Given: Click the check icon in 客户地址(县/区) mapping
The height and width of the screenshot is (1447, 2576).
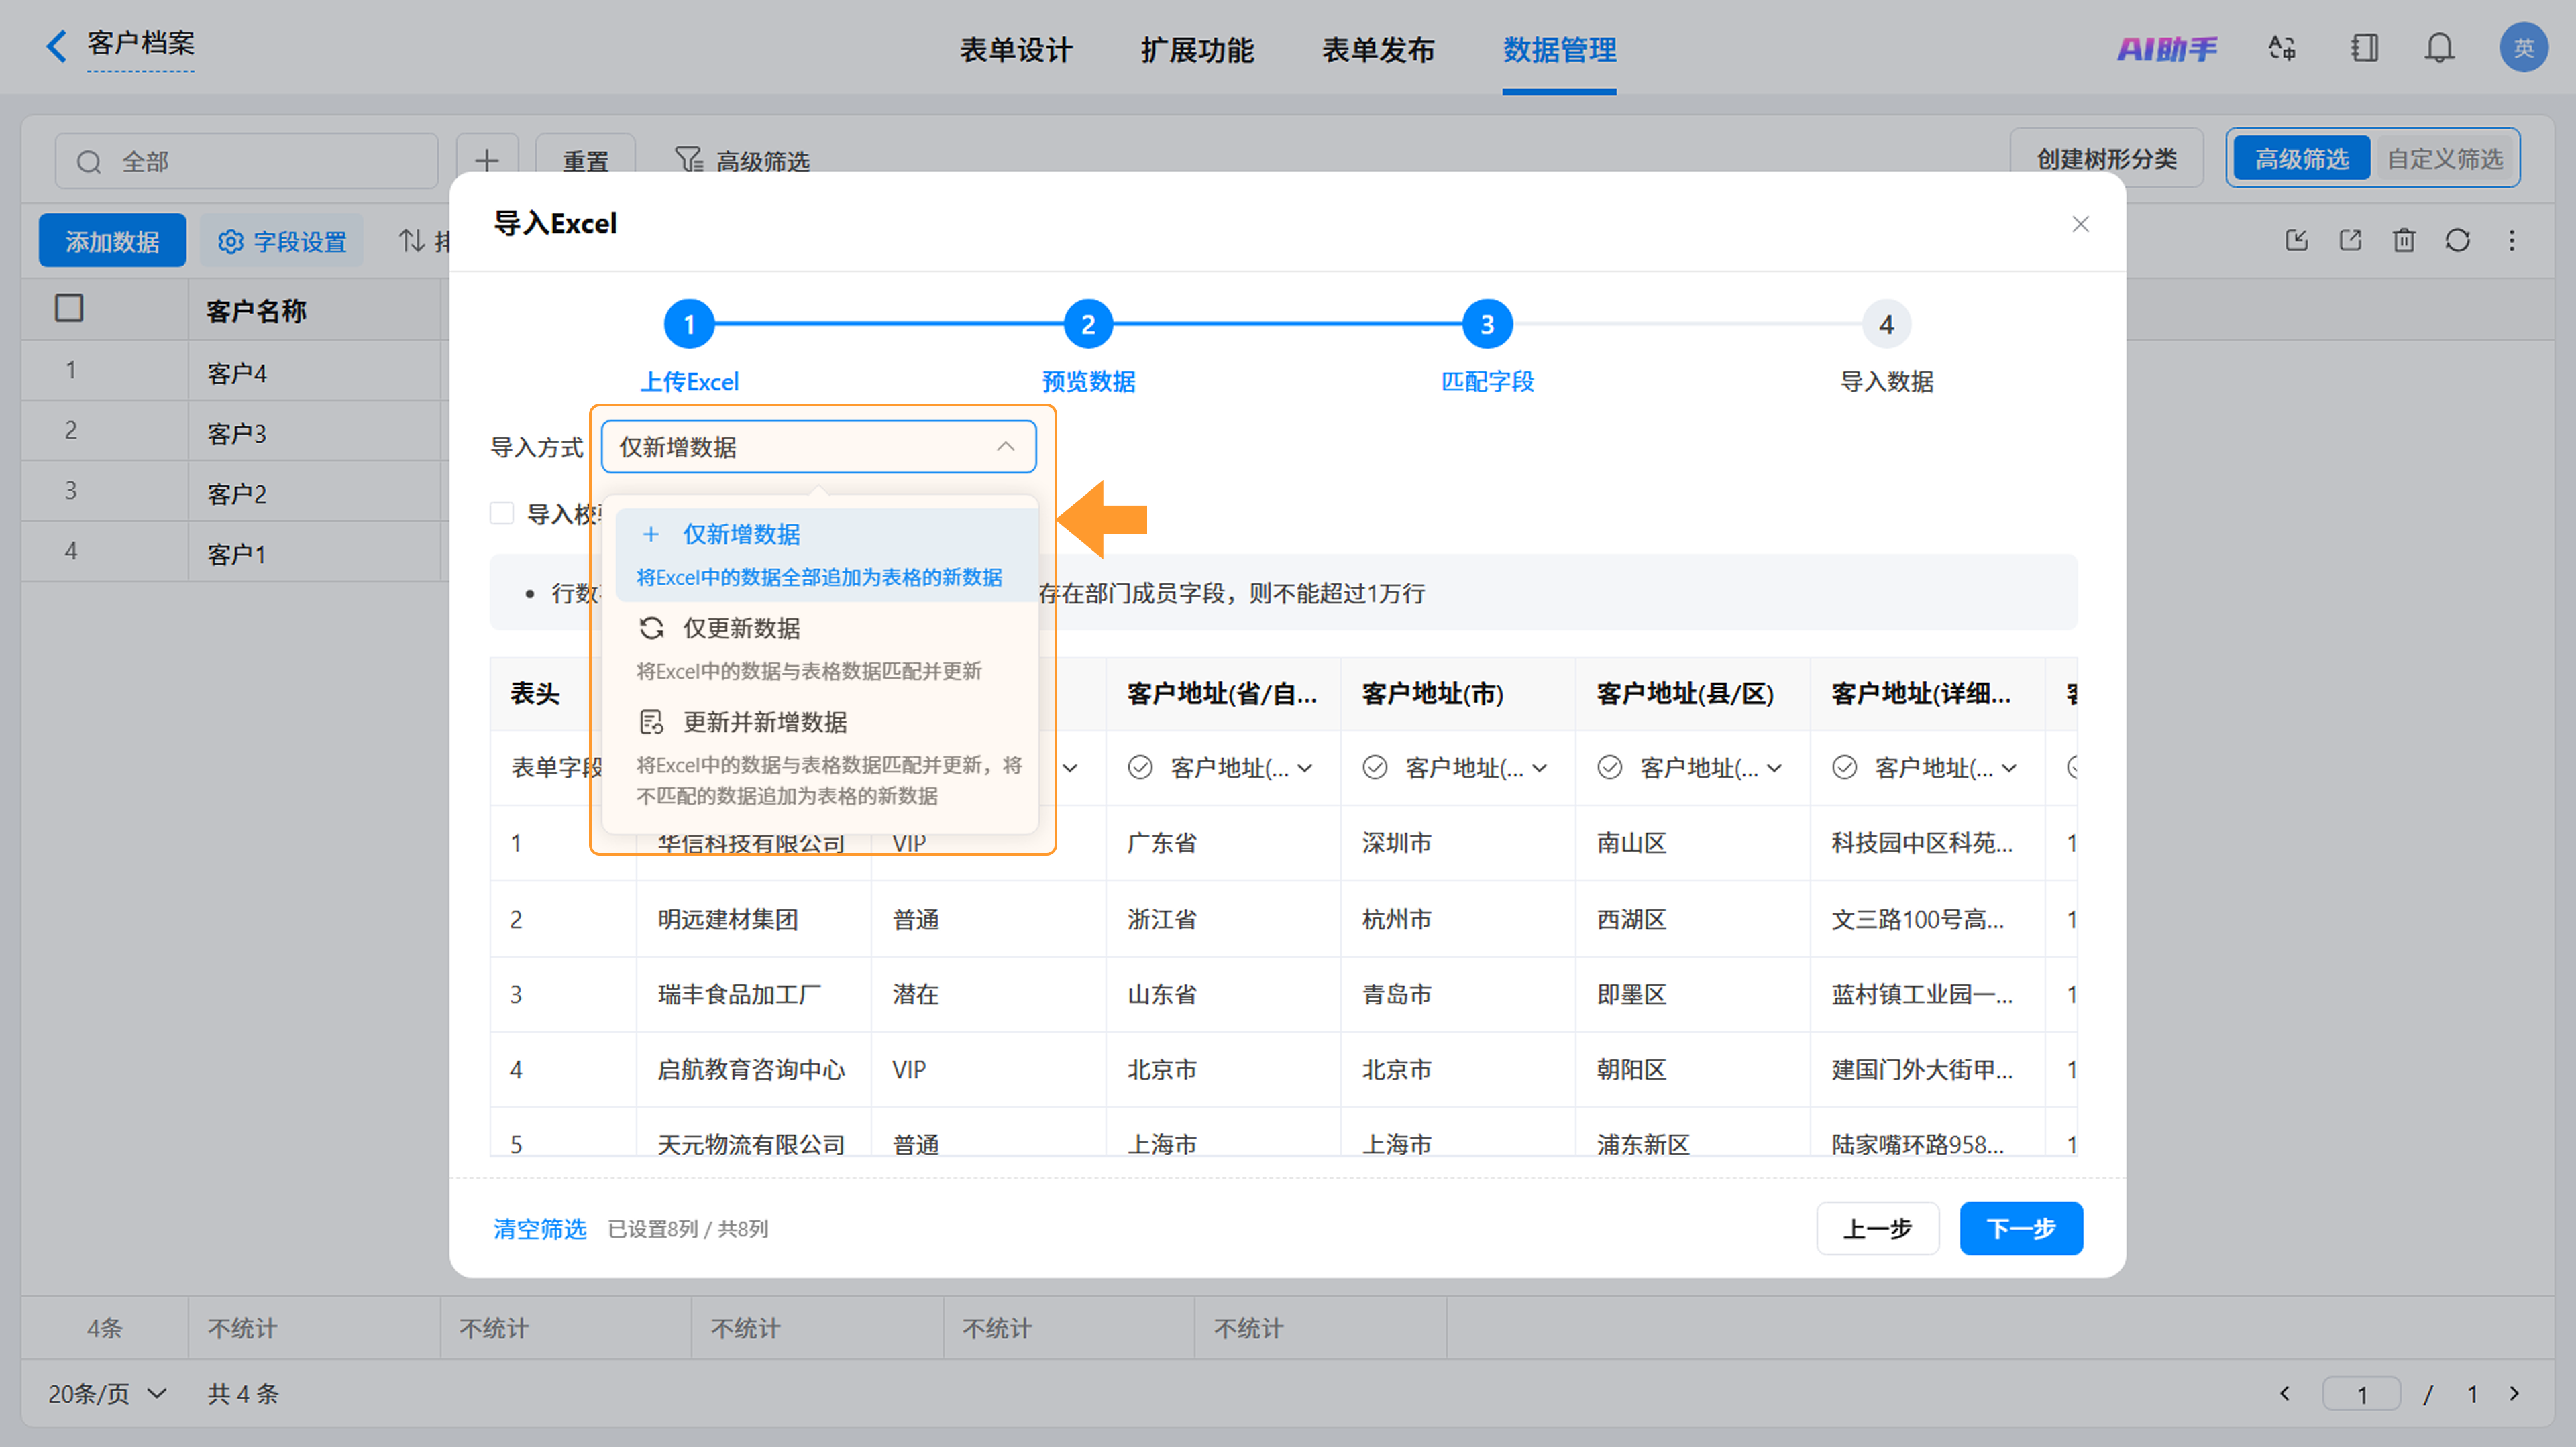Looking at the screenshot, I should [x=1610, y=768].
